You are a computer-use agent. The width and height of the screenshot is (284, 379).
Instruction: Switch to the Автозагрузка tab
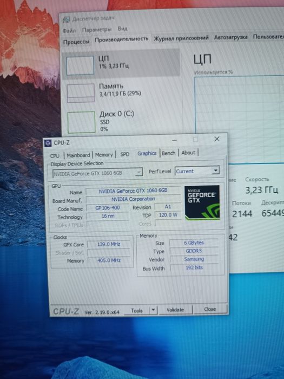(230, 37)
